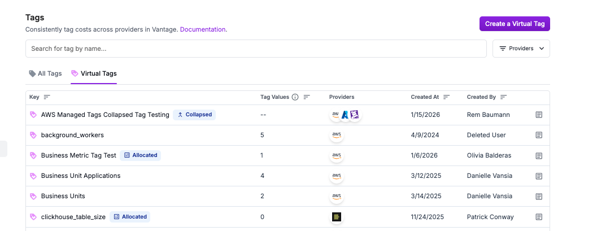Click tag icon beside Business Unit Applications
This screenshot has height=231, width=597.
point(33,176)
